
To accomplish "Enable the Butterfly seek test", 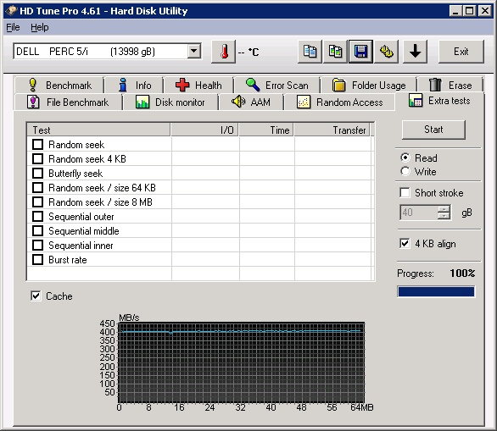I will click(37, 173).
